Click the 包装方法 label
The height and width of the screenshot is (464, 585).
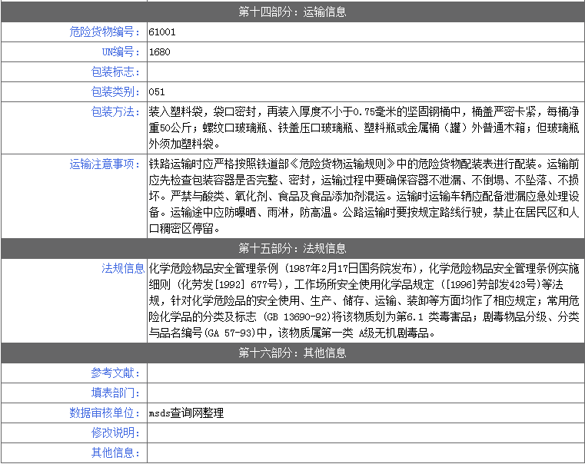[x=115, y=111]
